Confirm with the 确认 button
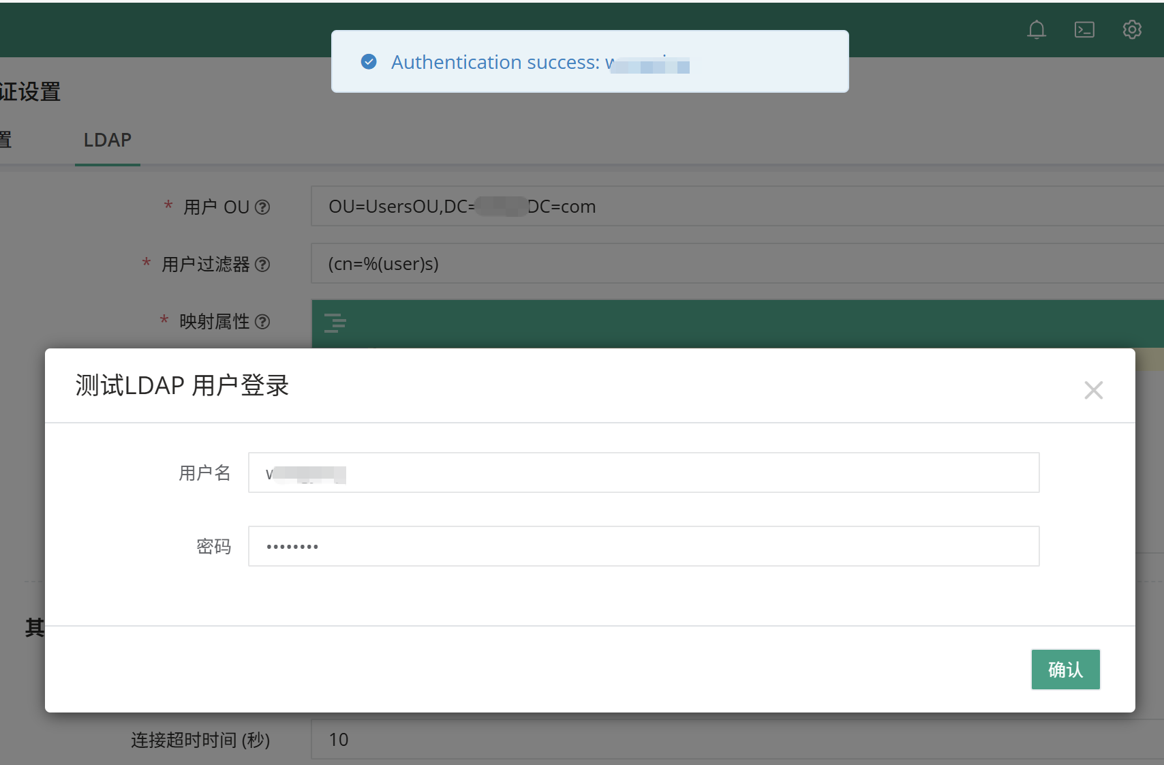 pos(1065,670)
